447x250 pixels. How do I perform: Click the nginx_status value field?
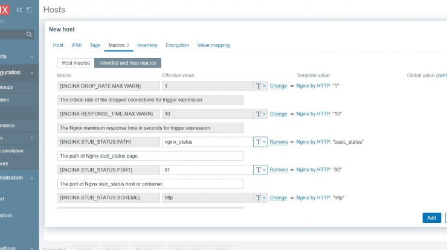(208, 142)
